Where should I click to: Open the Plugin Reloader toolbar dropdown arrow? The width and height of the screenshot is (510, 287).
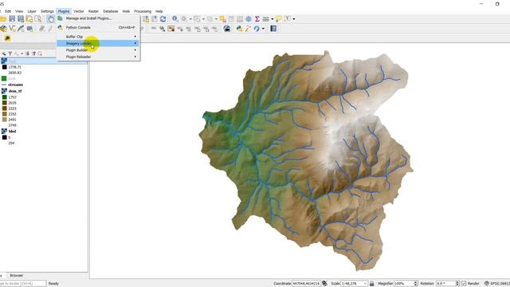tap(263, 29)
